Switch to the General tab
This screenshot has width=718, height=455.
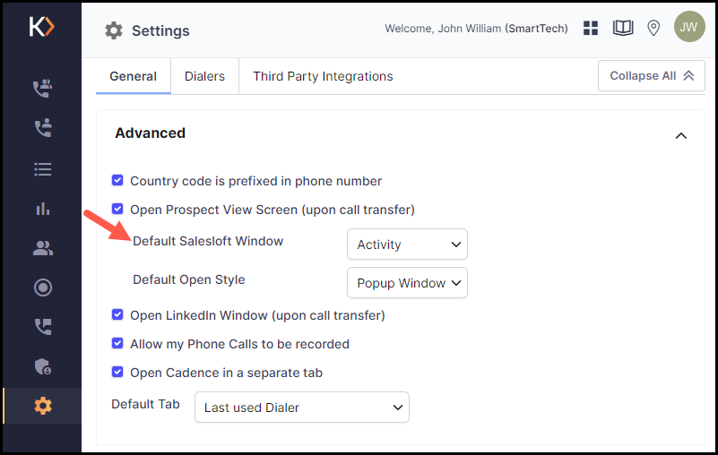coord(134,76)
